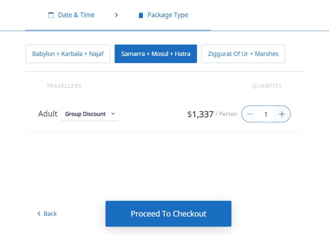This screenshot has width=329, height=235.
Task: Pick the Ziggurat Of Ur + Marshes package
Action: [x=243, y=54]
